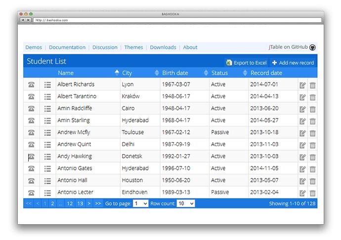Open the Downloads menu item
Screen dimensions: 341x240
163,47
